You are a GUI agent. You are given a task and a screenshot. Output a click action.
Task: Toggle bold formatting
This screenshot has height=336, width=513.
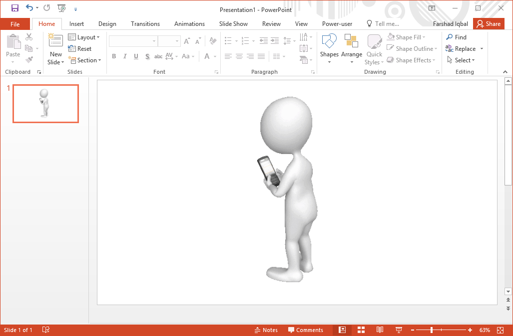(x=114, y=56)
